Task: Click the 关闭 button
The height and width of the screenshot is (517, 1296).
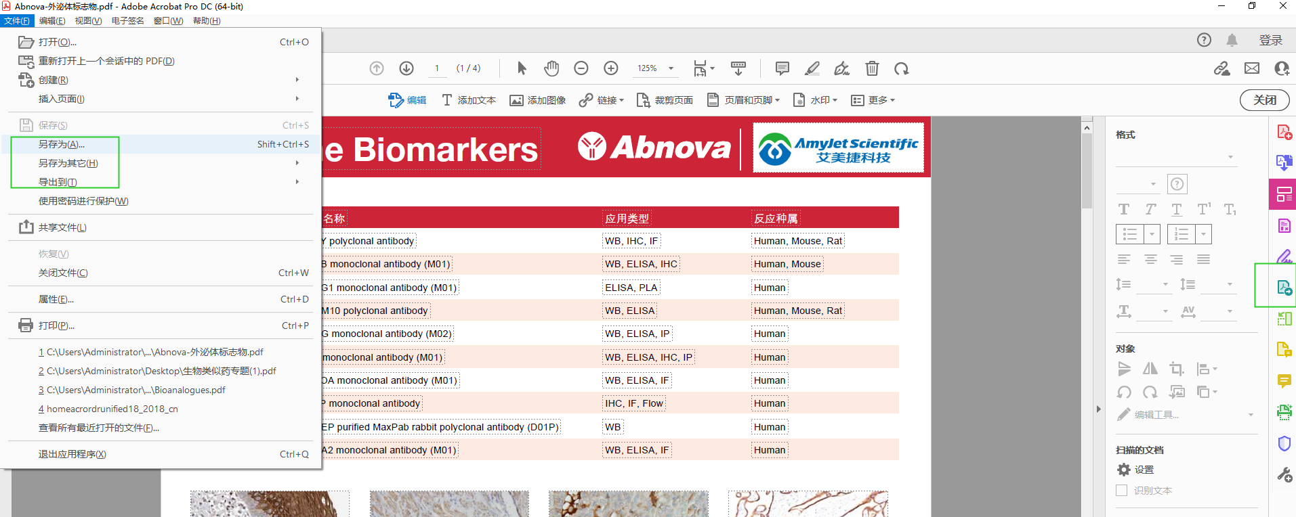Action: [x=1264, y=100]
